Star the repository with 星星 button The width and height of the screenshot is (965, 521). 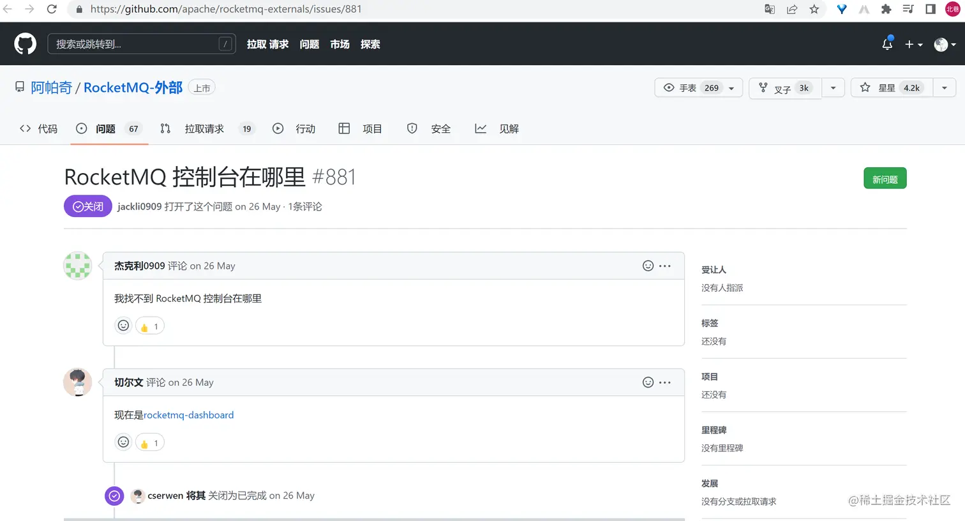coord(892,88)
